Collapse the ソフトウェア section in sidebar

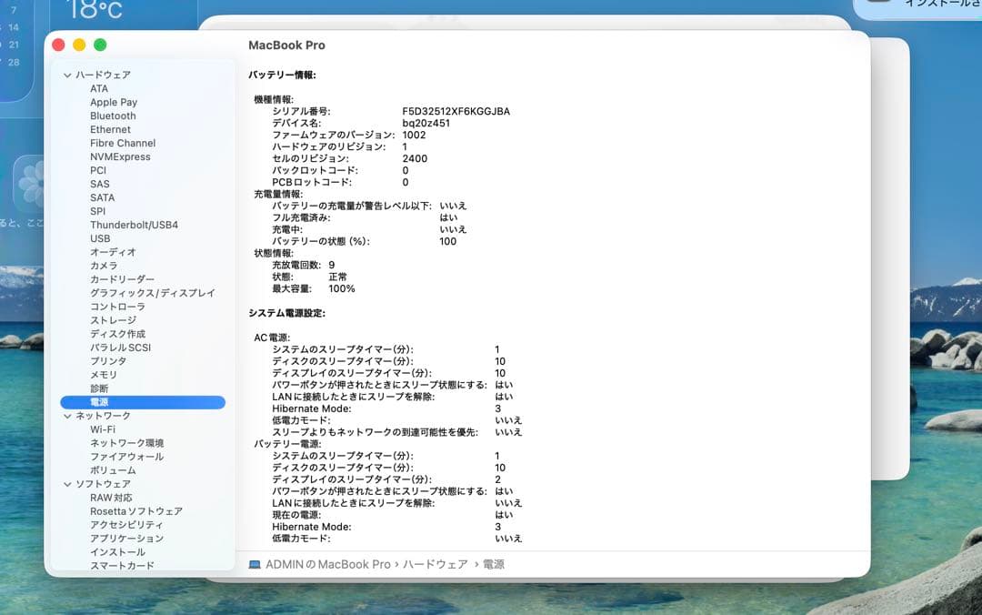(67, 485)
